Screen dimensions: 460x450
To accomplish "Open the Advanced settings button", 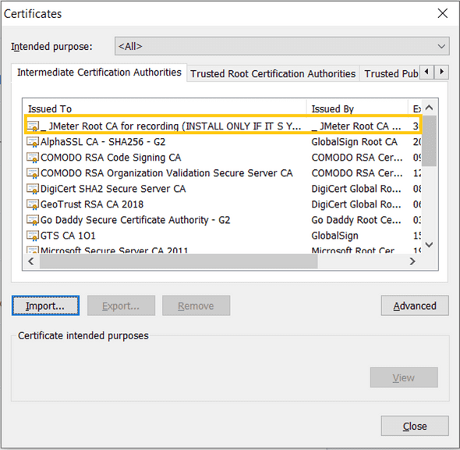I will coord(415,306).
